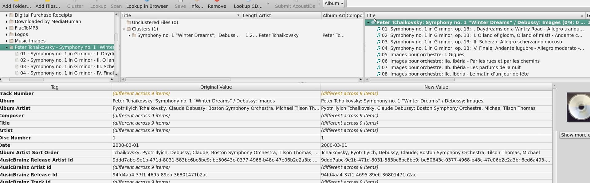The width and height of the screenshot is (590, 183).
Task: Click the Show more details button
Action: point(575,135)
